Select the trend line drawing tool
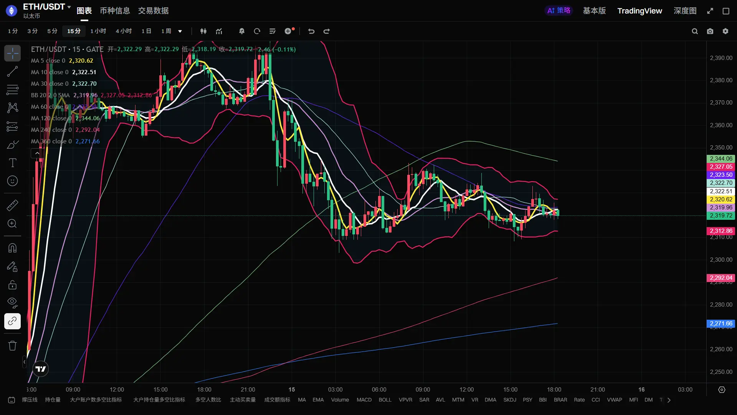Image resolution: width=737 pixels, height=415 pixels. tap(12, 71)
